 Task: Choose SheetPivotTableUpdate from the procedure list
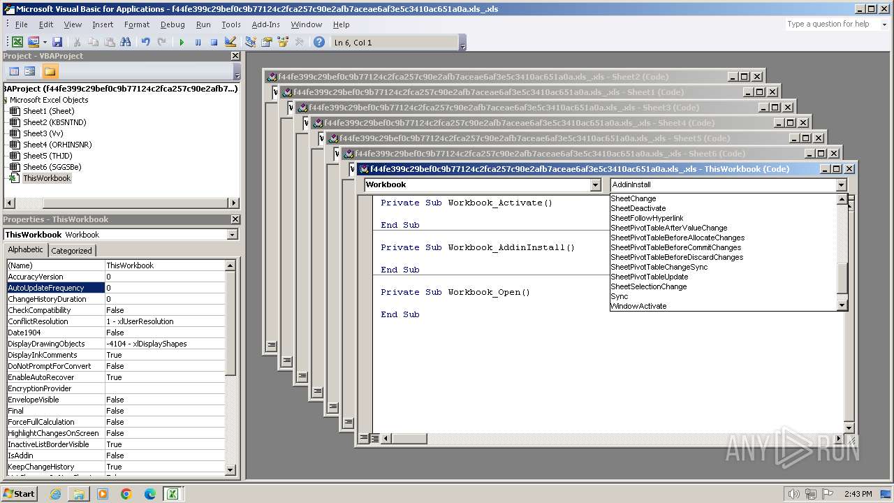point(650,277)
